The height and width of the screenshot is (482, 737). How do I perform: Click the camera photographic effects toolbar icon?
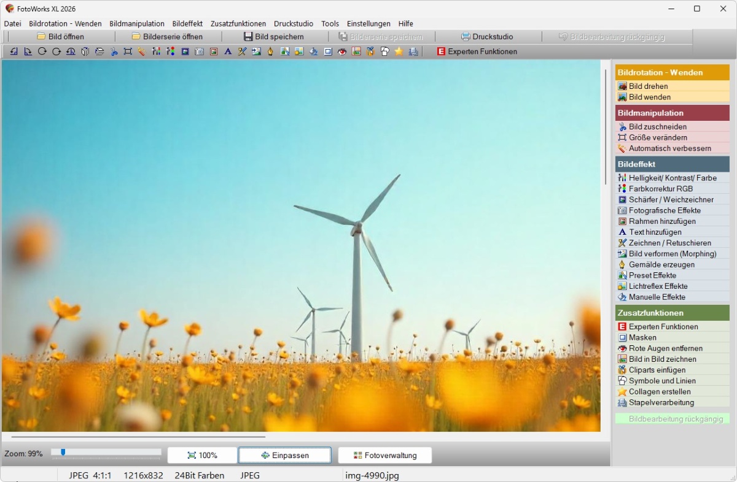point(199,52)
